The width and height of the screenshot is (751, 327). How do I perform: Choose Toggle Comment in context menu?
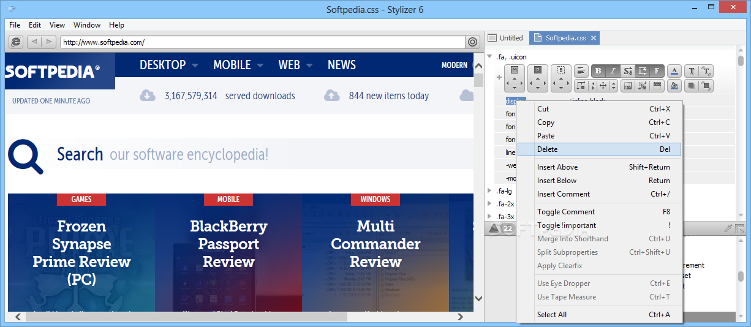click(599, 212)
